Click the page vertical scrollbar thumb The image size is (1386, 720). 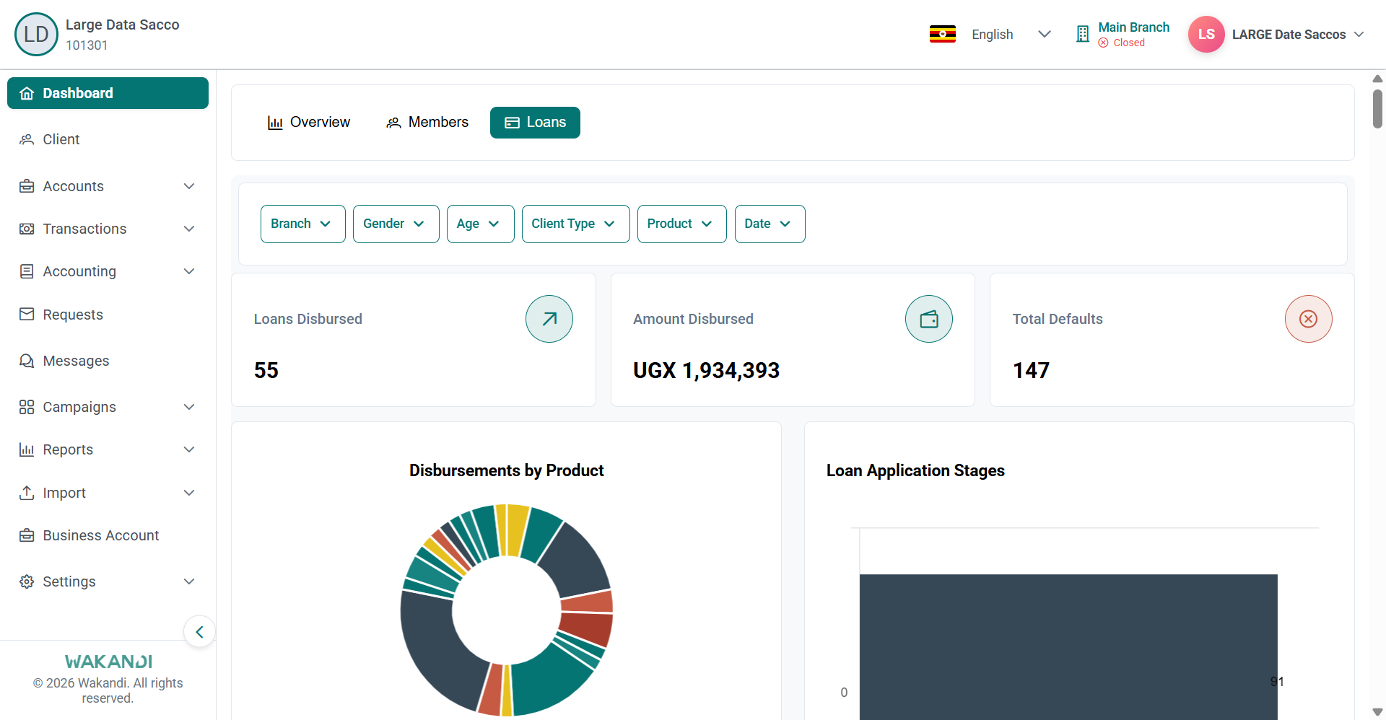click(1377, 108)
